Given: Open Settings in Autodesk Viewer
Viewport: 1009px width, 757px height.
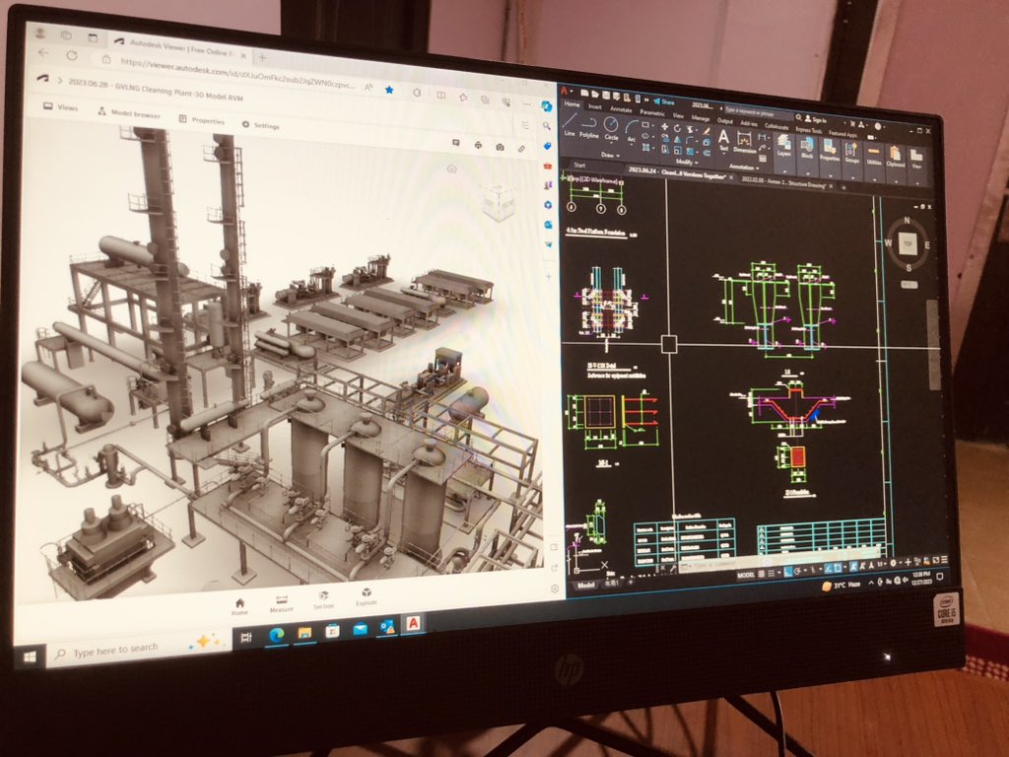Looking at the screenshot, I should (x=260, y=125).
